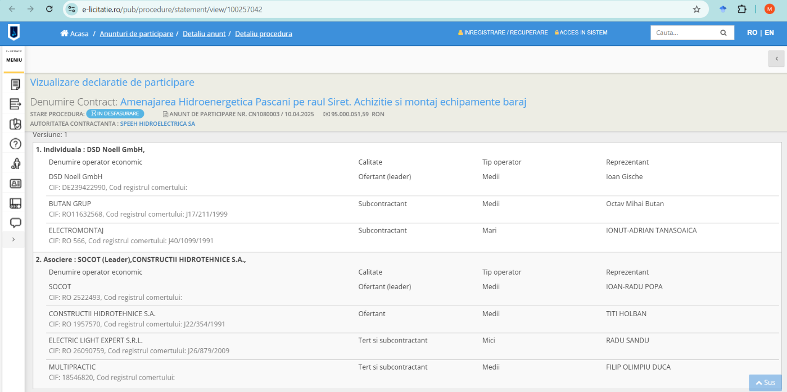Screen dimensions: 787x392
Task: Click the Sus scroll-to-top button
Action: 765,382
